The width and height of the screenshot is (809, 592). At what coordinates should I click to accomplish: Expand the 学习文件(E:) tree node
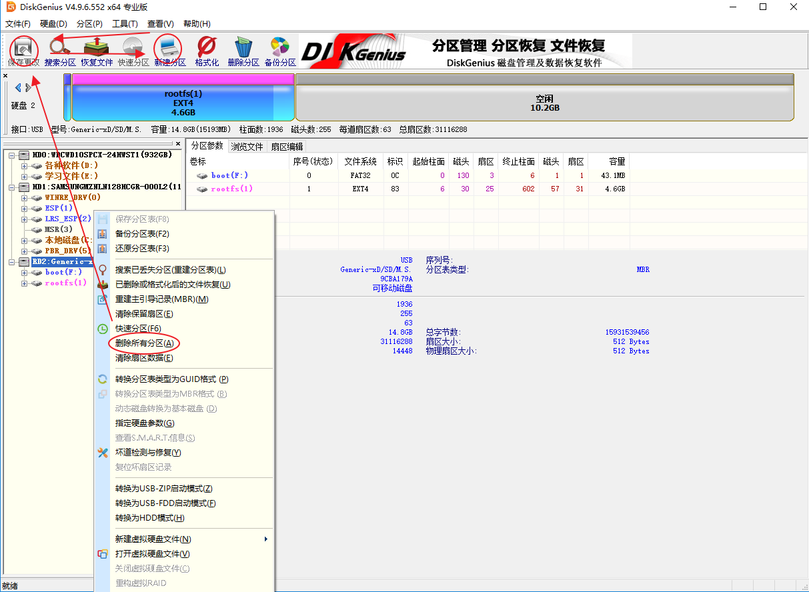[24, 177]
